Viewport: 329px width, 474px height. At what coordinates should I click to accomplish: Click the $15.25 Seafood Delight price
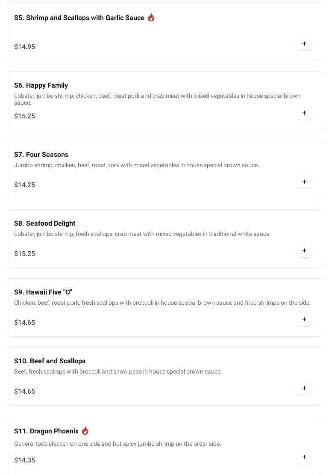[25, 254]
